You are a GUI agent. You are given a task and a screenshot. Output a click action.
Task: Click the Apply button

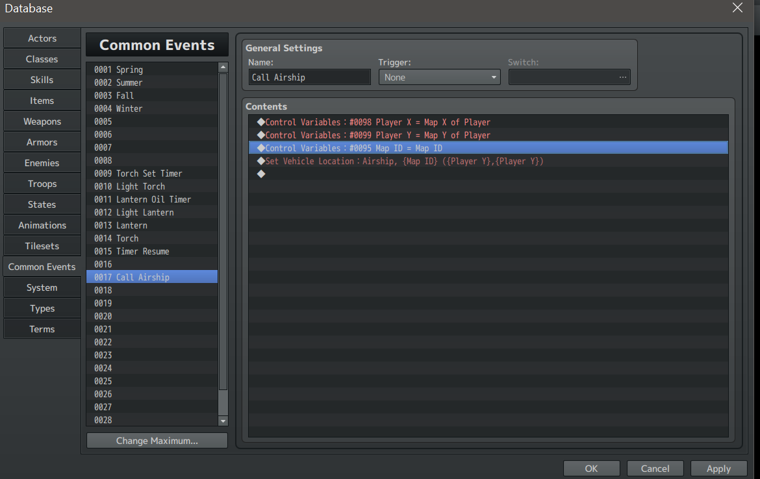click(718, 469)
